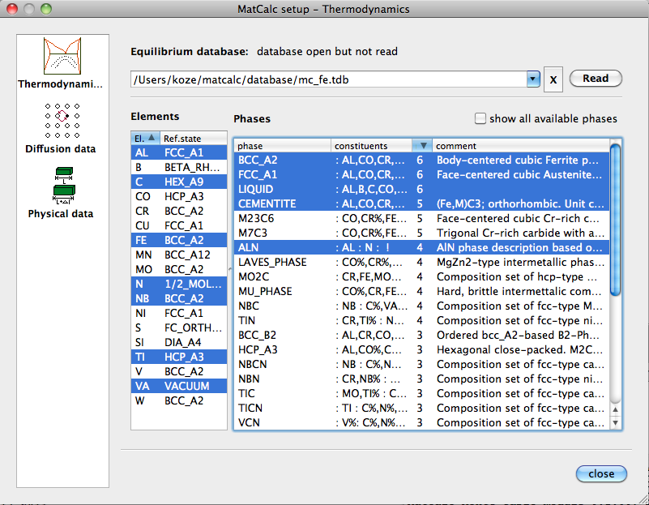Screen dimensions: 649x505
Task: Enable show all available phases
Action: point(480,118)
